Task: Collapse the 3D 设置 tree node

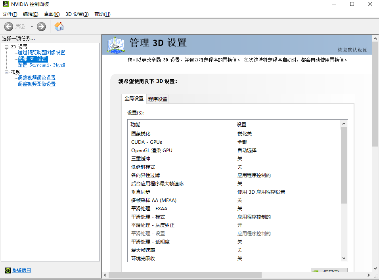Action: coord(7,47)
